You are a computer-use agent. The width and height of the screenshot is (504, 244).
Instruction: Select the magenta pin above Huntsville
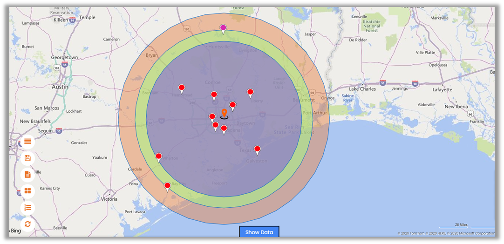[223, 29]
